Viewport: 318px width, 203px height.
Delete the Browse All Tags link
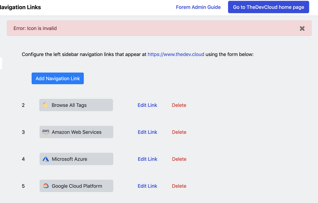pyautogui.click(x=179, y=105)
